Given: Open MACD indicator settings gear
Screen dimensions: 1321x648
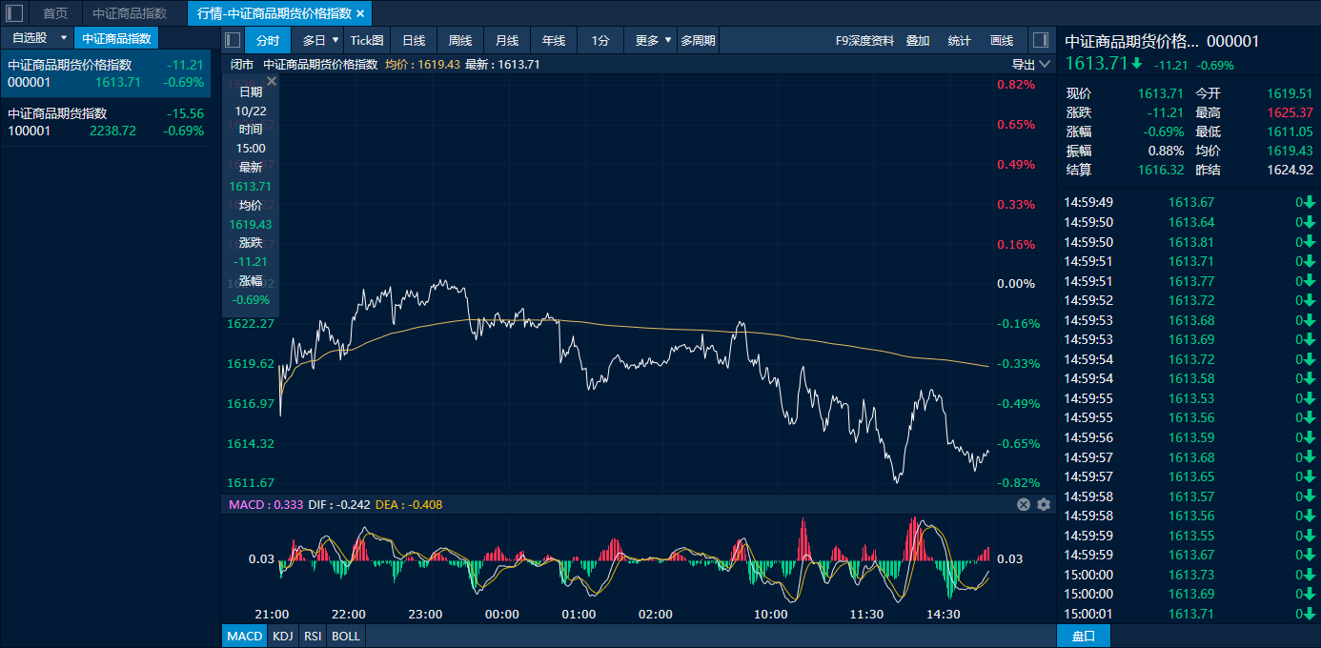Looking at the screenshot, I should 1044,504.
